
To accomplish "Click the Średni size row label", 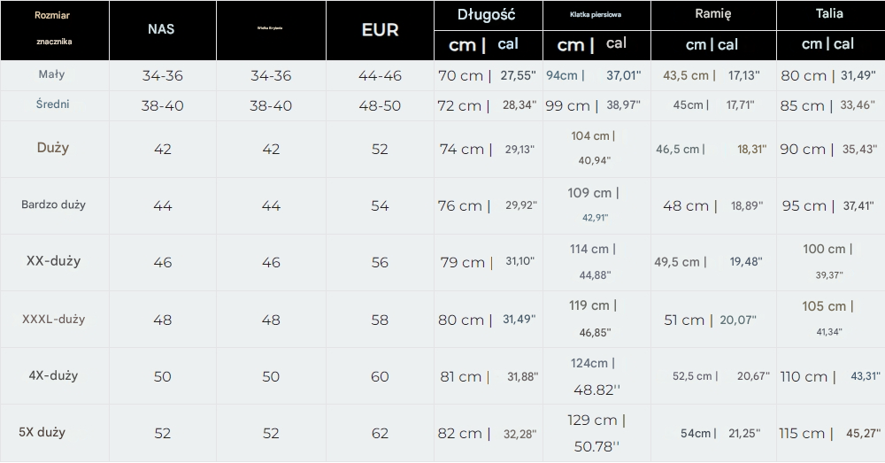I will (54, 104).
